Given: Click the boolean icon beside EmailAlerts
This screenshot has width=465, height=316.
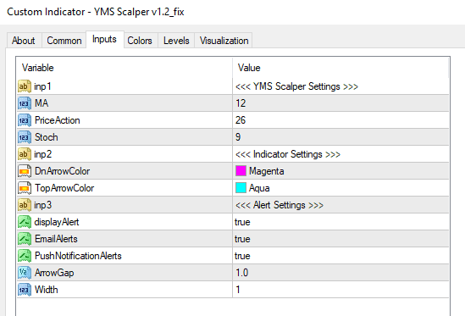Looking at the screenshot, I should coord(25,239).
